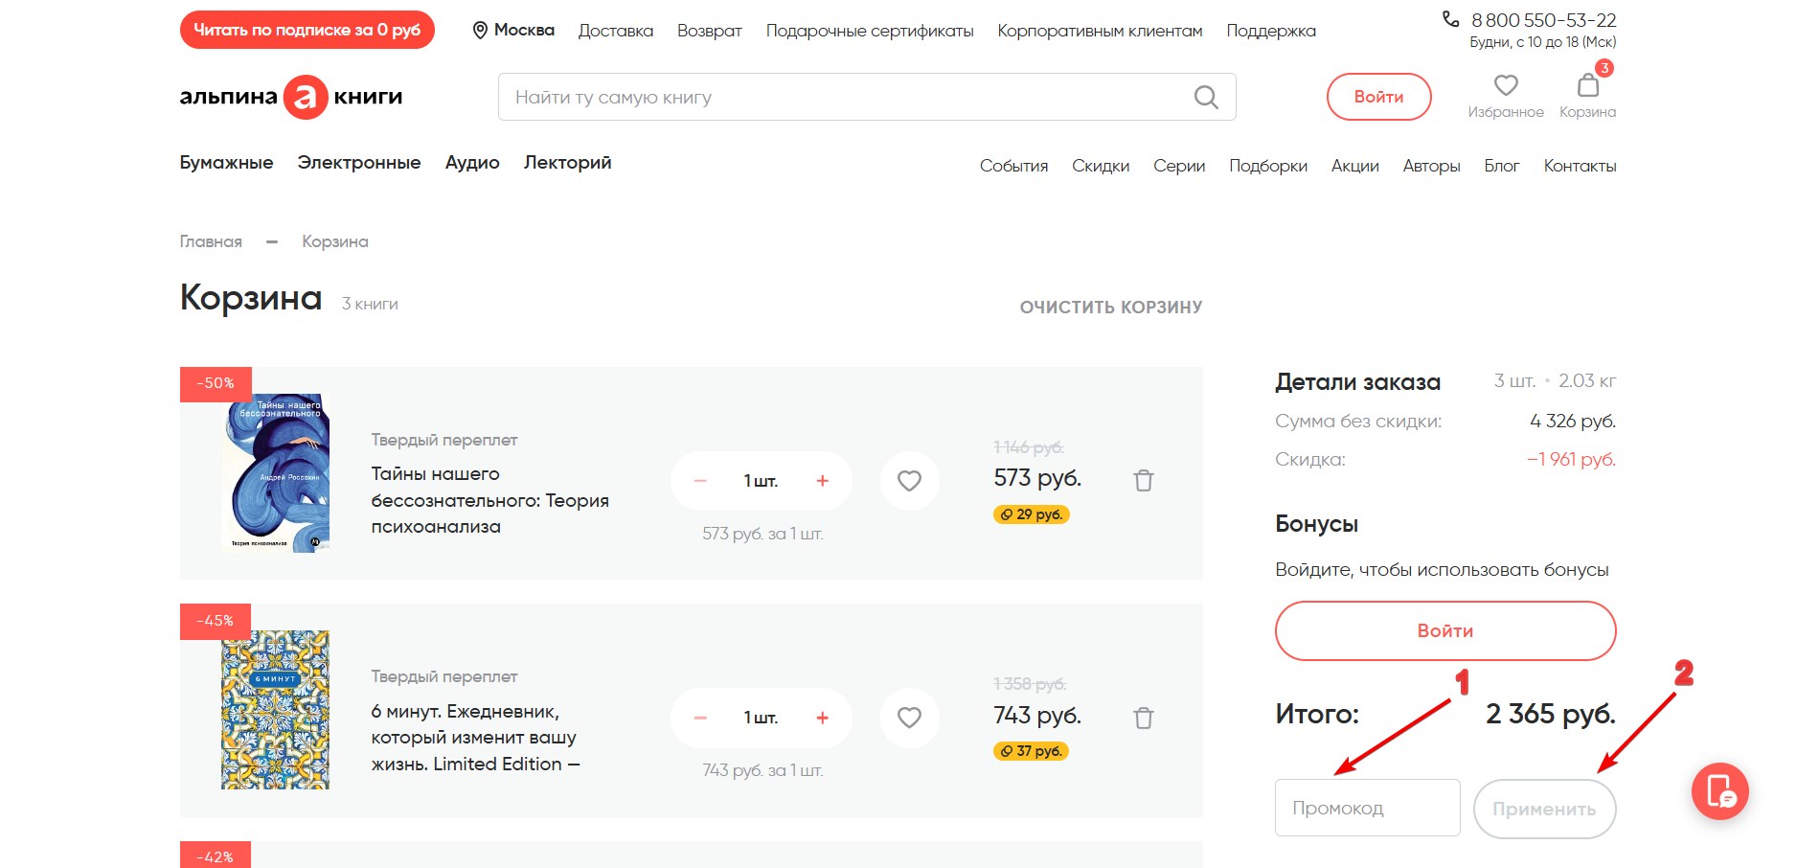Click bonus badge 37 руб. of second book
The height and width of the screenshot is (868, 1797).
point(1031,751)
